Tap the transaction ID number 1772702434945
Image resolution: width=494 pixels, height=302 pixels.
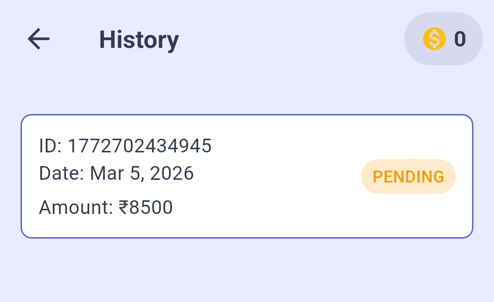(x=140, y=146)
